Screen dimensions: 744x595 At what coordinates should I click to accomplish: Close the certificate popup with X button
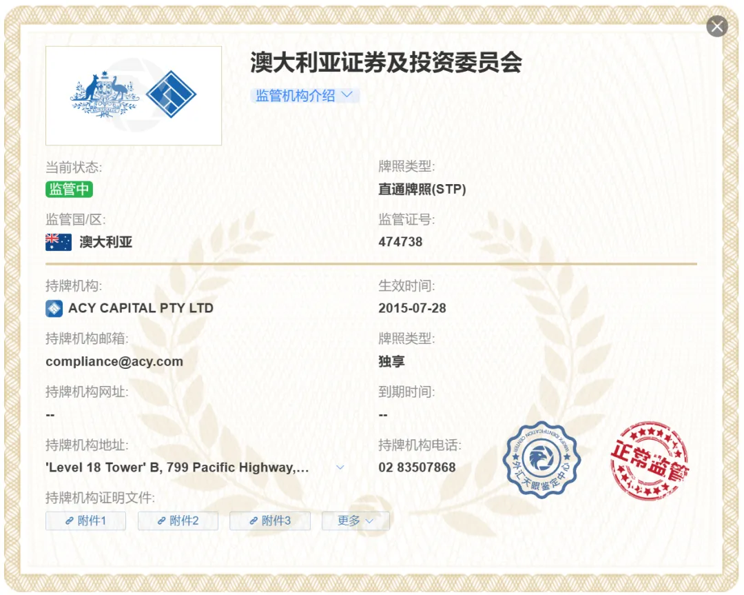(717, 26)
